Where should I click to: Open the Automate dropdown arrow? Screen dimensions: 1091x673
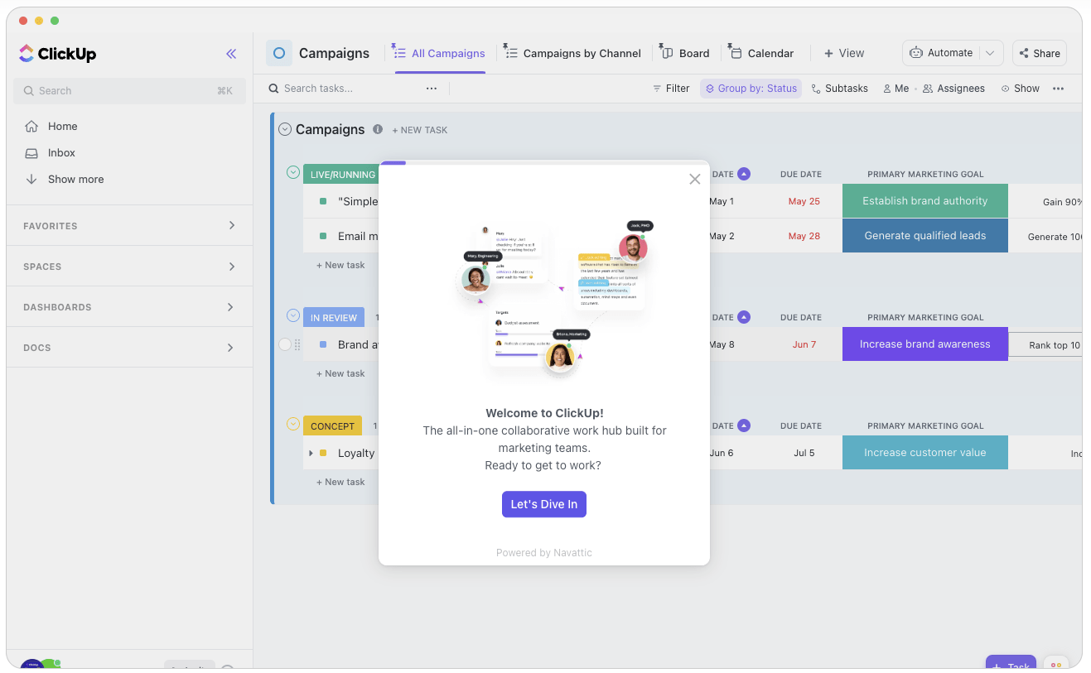990,53
